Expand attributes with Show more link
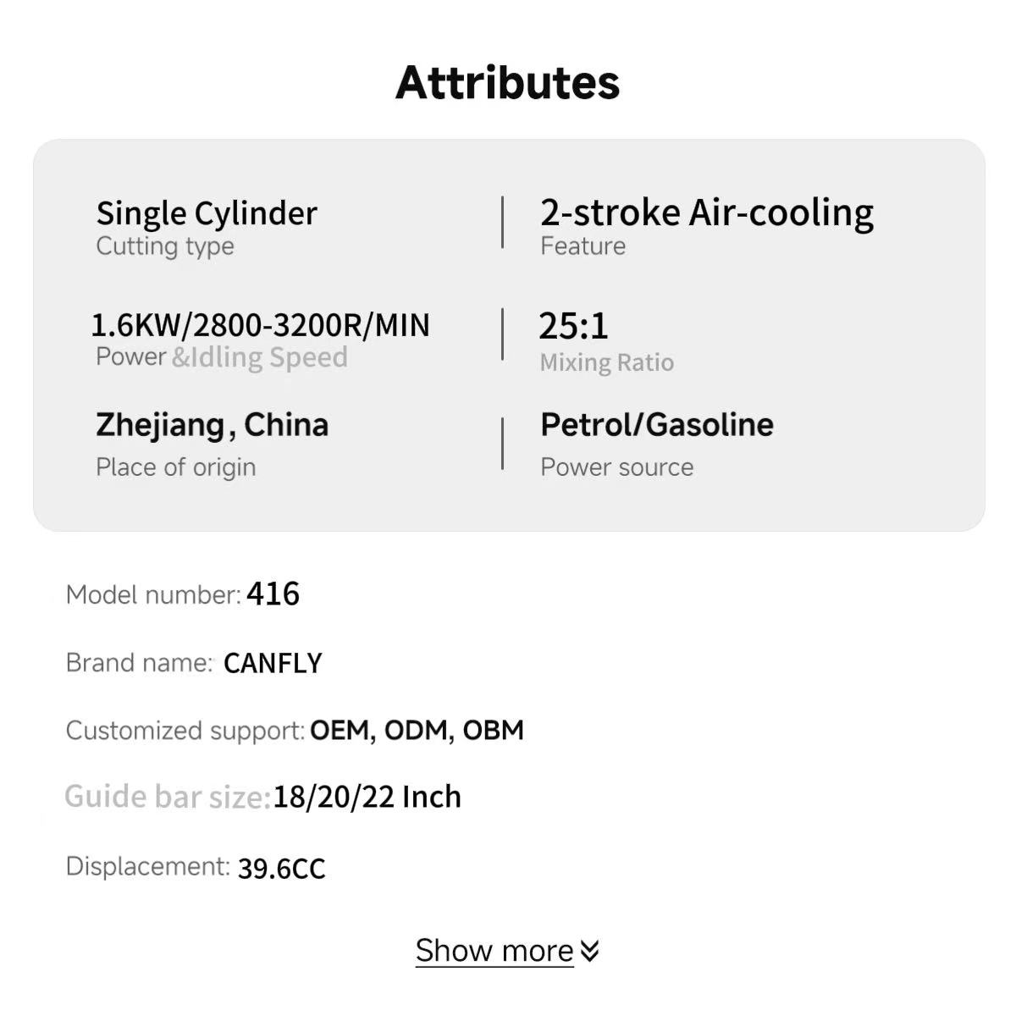The height and width of the screenshot is (1016, 1016). coord(494,951)
